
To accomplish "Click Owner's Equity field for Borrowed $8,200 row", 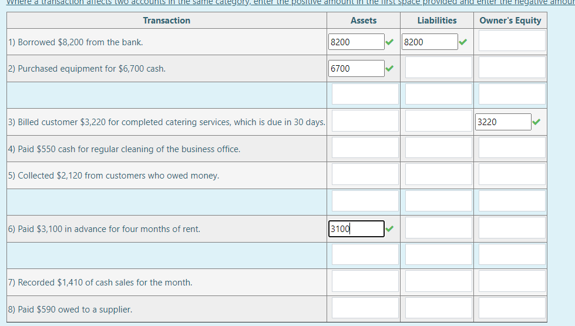I will (512, 41).
